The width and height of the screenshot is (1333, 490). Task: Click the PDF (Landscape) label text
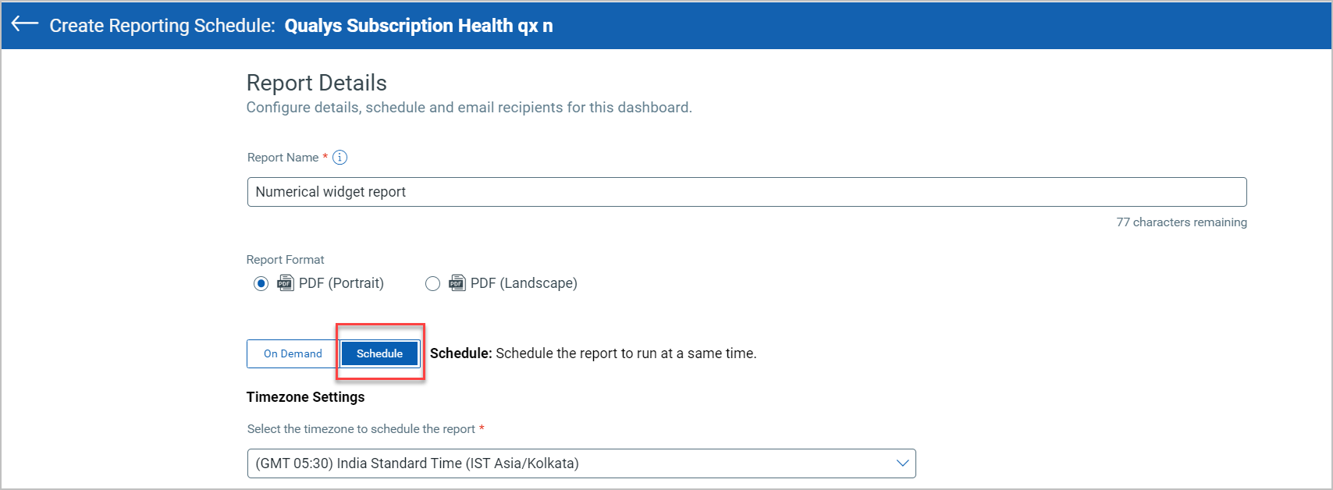[524, 283]
